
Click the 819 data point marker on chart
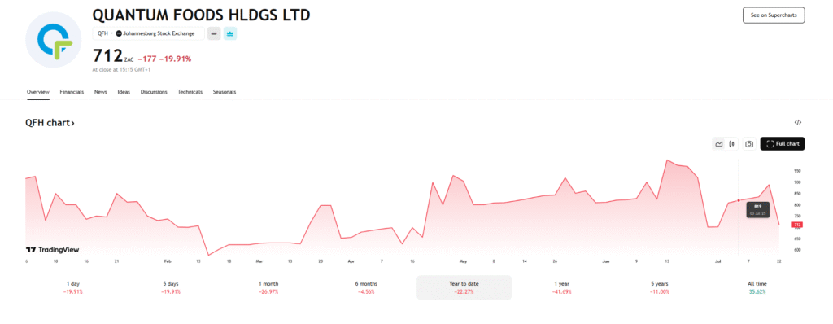click(739, 200)
